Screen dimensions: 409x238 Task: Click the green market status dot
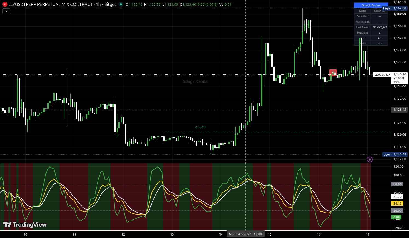(x=121, y=4)
